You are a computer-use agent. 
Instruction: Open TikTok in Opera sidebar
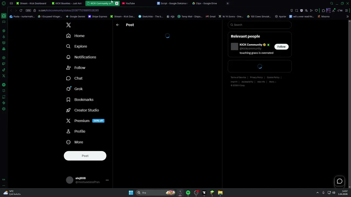click(x=4, y=70)
